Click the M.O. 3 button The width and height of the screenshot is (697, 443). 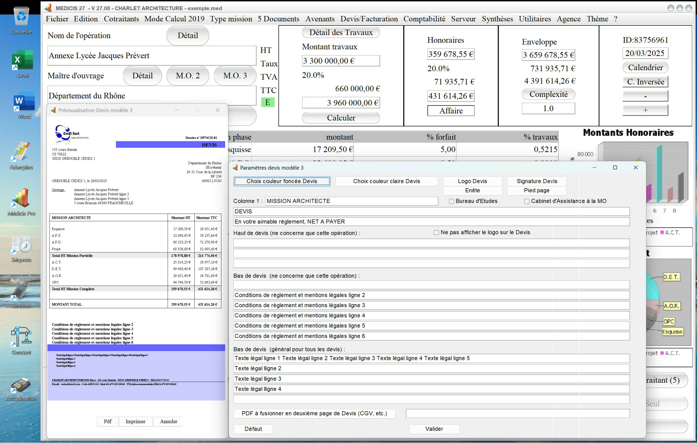pos(235,76)
